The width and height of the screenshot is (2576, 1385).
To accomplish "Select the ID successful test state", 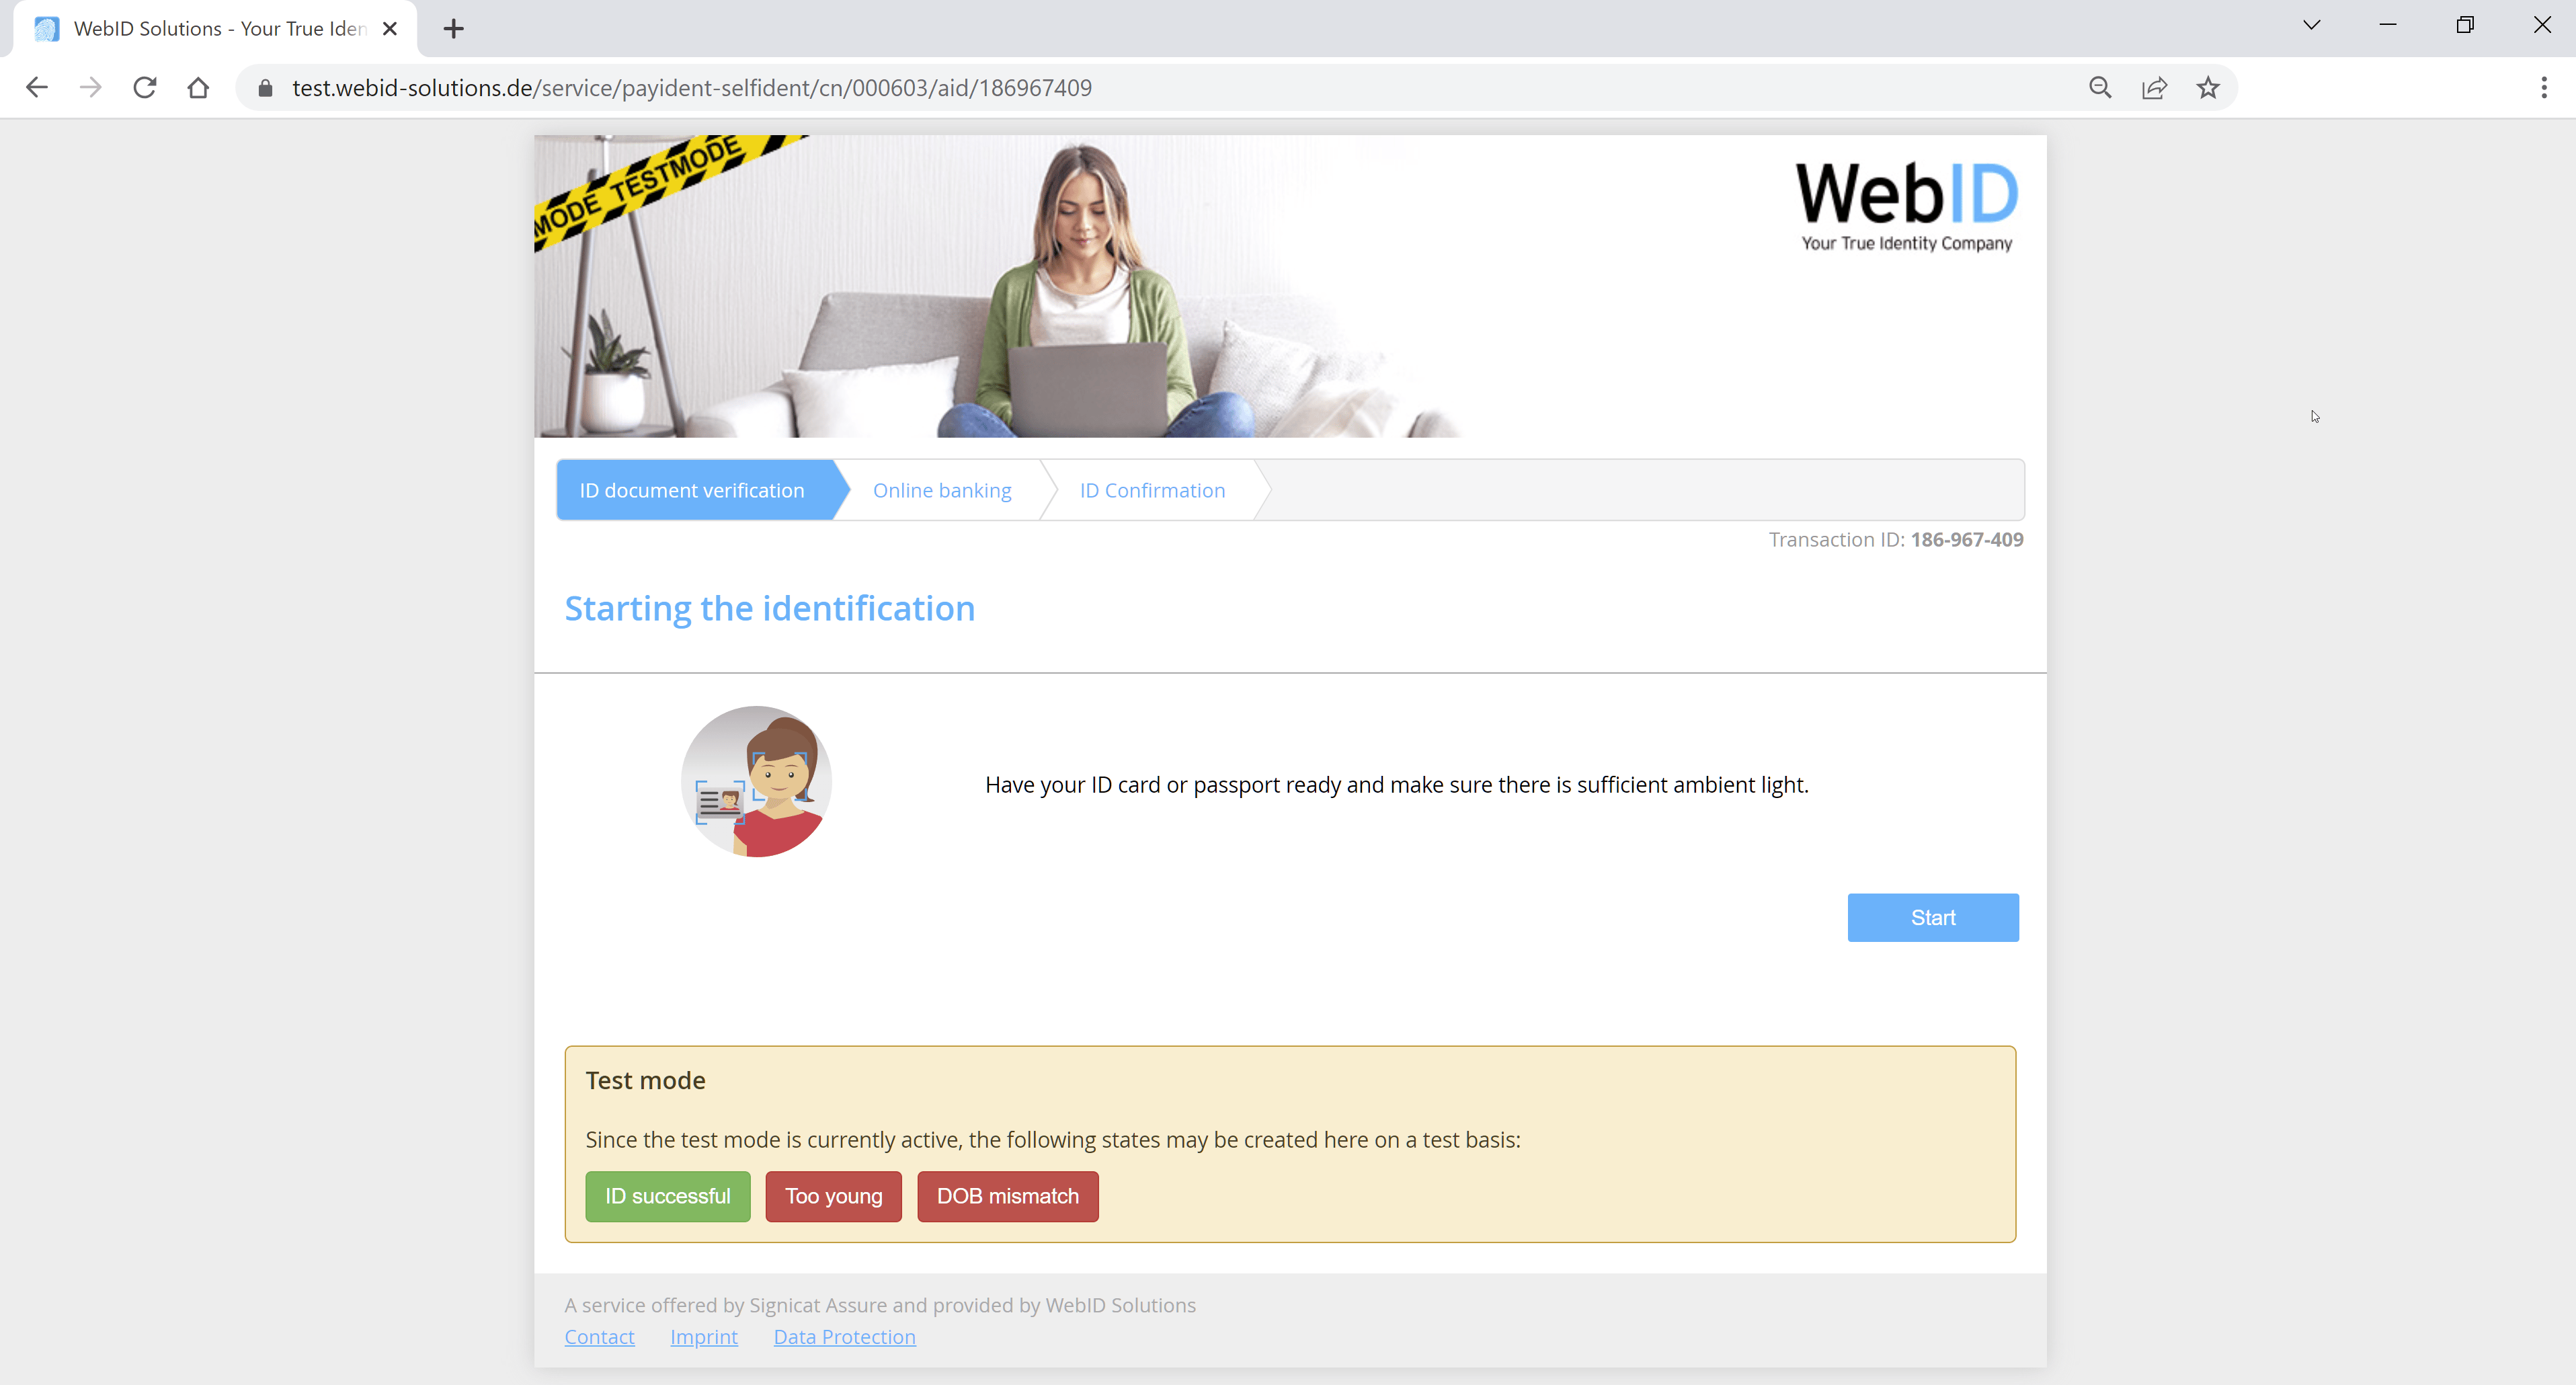I will [x=667, y=1195].
